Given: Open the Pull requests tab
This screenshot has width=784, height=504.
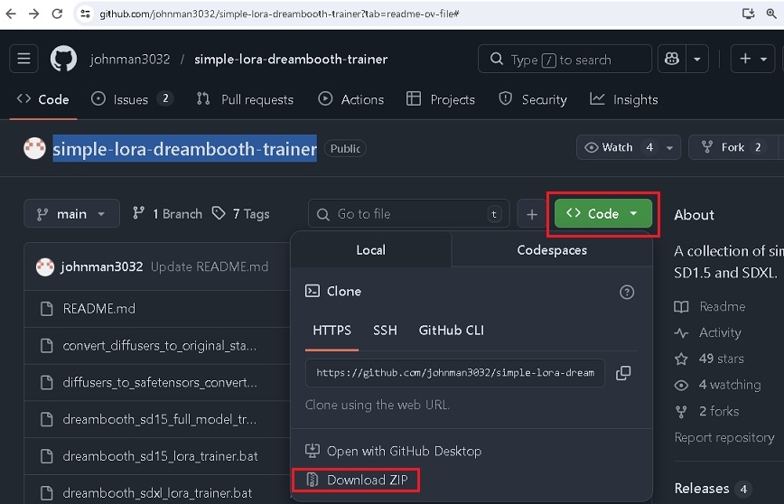Looking at the screenshot, I should coord(245,99).
